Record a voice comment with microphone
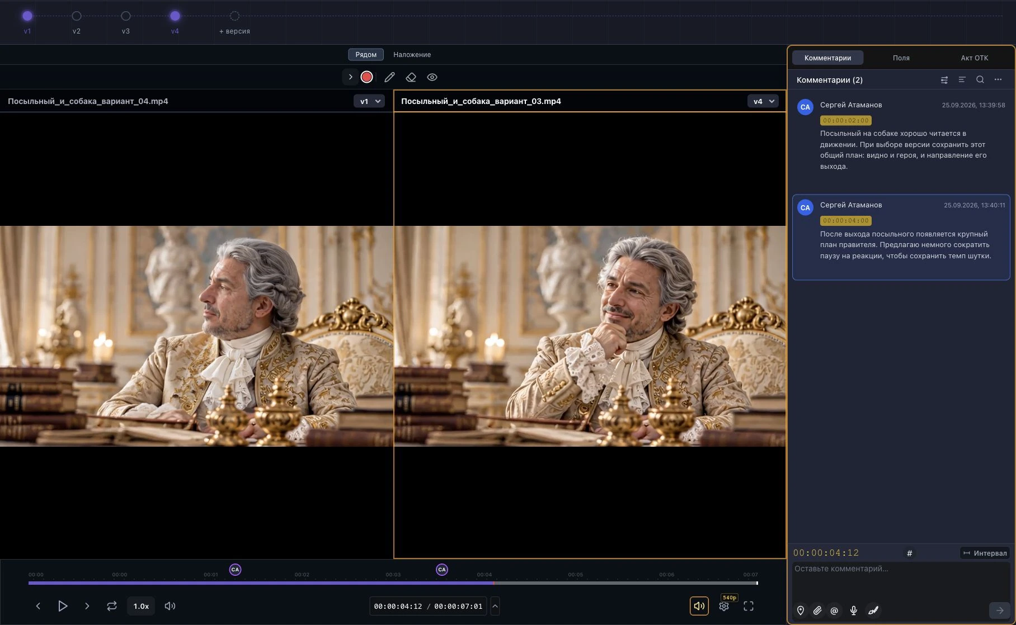The height and width of the screenshot is (625, 1016). 854,610
